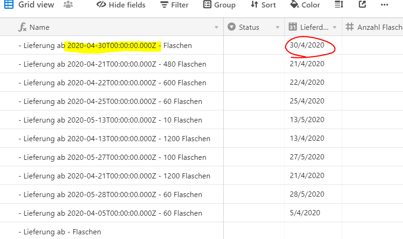This screenshot has height=239, width=403.
Task: Click the share view icon
Action: 362,4
